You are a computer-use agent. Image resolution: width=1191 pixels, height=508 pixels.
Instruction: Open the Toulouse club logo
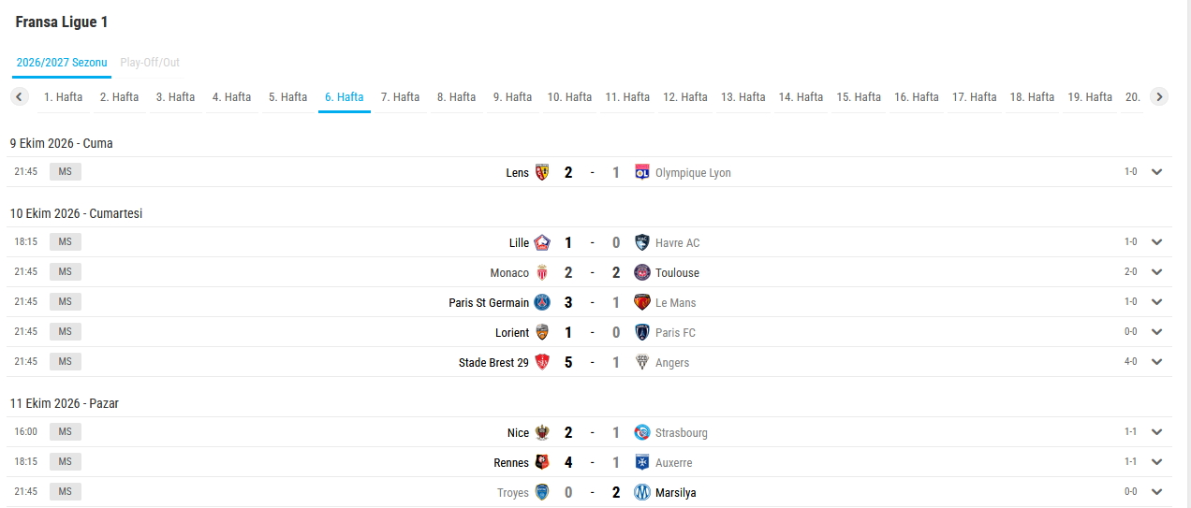tap(642, 272)
